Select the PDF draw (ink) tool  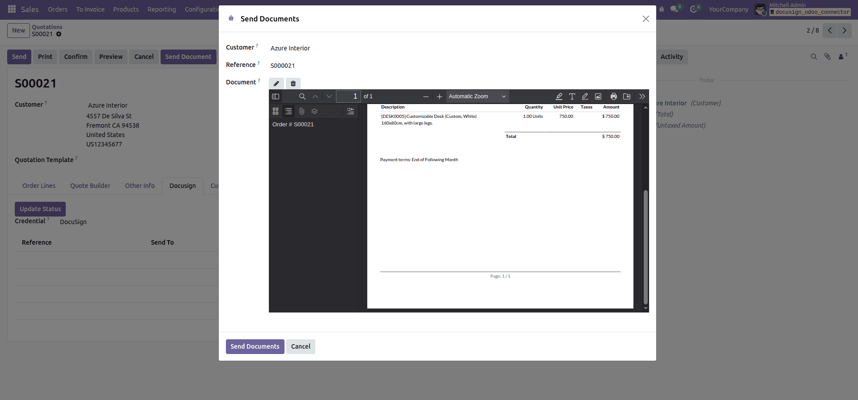[585, 96]
